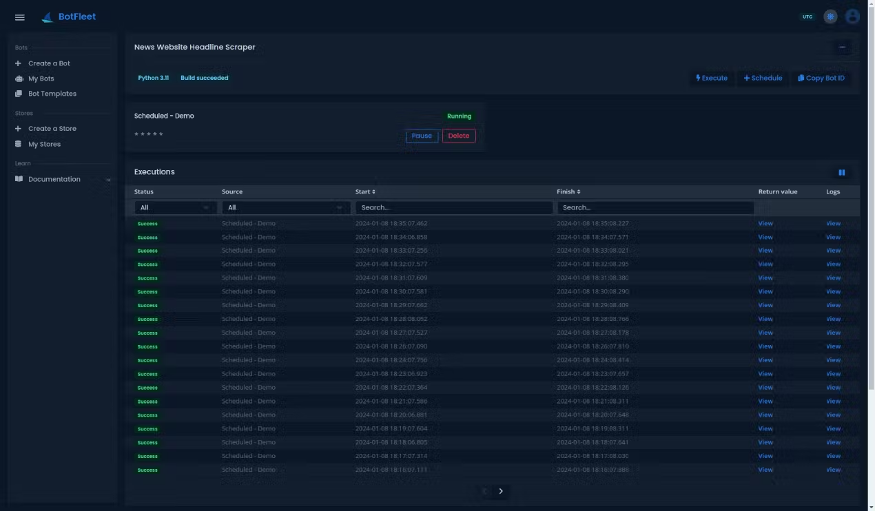View return value for 18:19:07.604 execution
The width and height of the screenshot is (875, 511).
[765, 428]
